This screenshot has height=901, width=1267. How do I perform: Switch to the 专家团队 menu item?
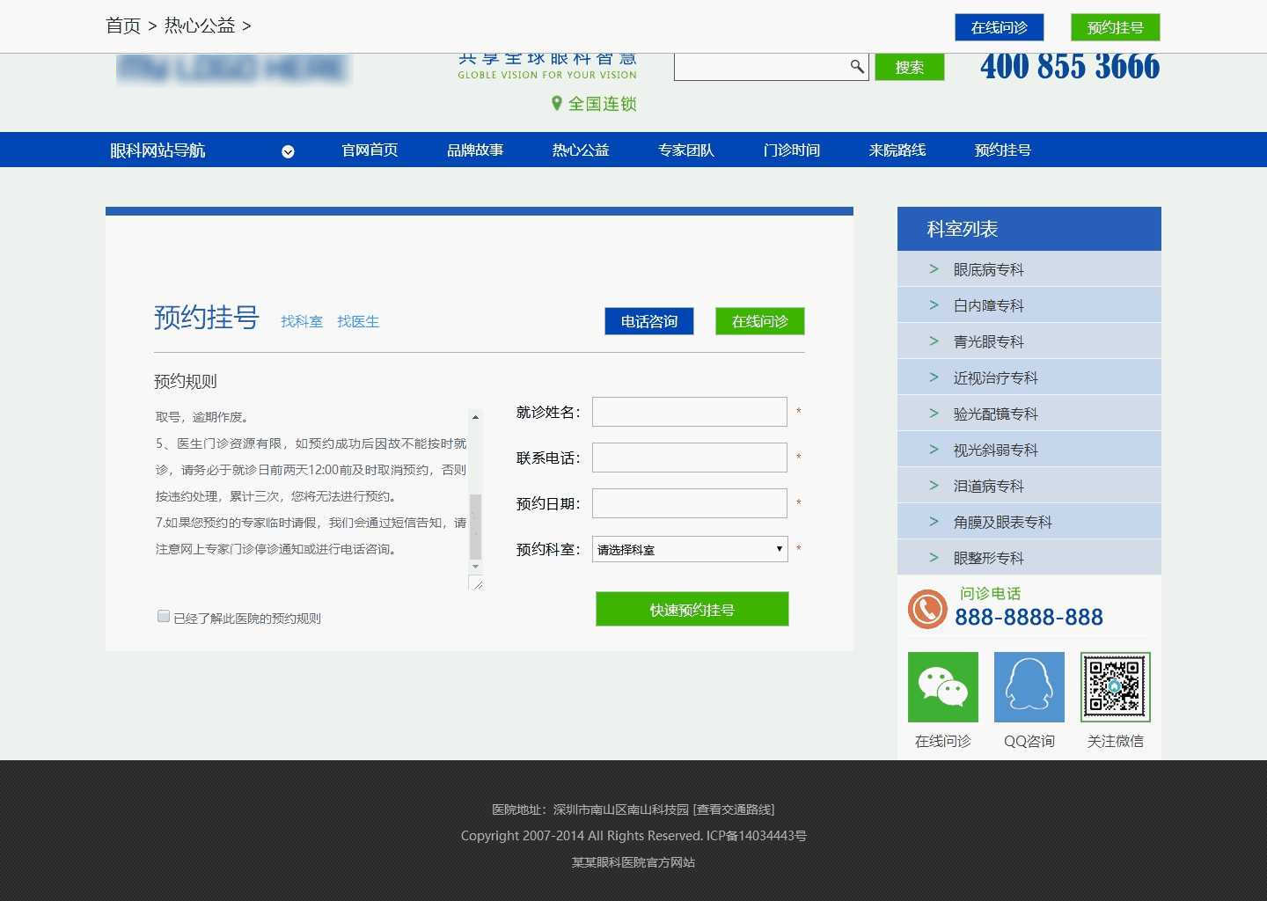(685, 150)
